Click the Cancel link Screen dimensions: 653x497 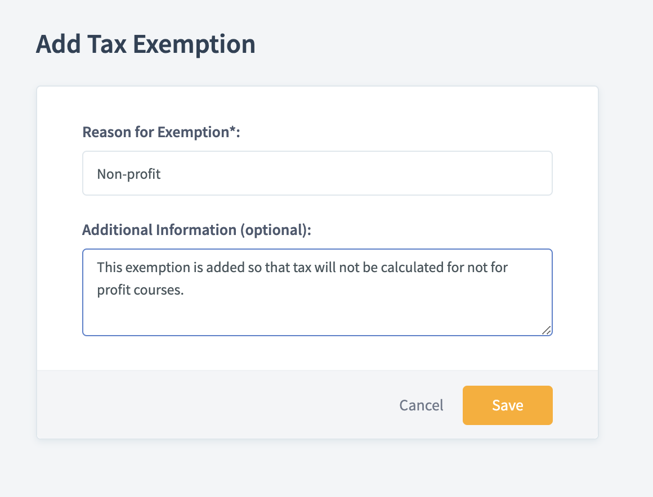coord(421,405)
